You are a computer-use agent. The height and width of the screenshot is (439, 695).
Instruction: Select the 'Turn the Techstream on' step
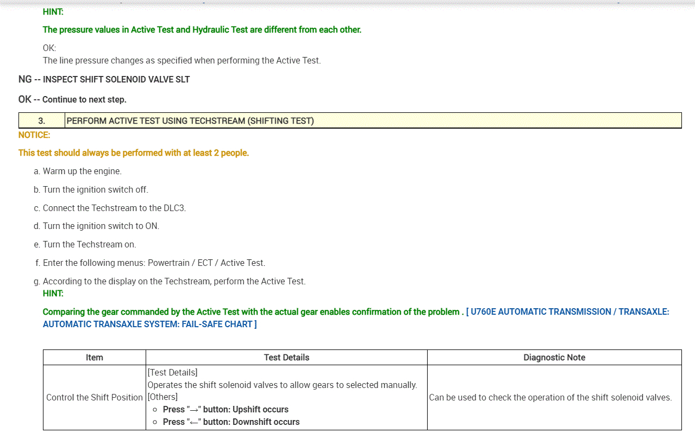pyautogui.click(x=89, y=245)
